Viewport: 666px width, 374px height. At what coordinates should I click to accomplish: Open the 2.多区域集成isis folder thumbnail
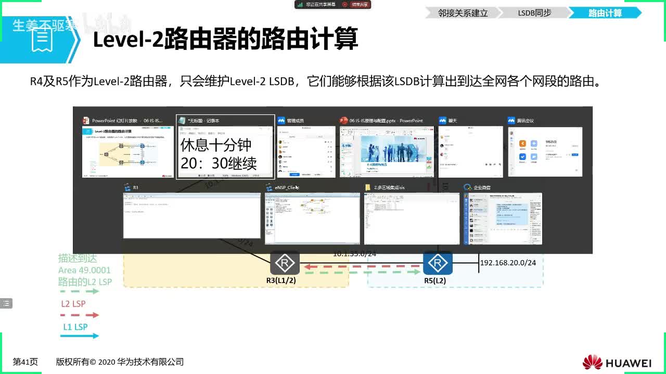[412, 218]
